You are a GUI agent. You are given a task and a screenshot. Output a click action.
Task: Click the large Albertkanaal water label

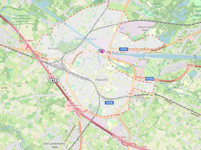86,39
